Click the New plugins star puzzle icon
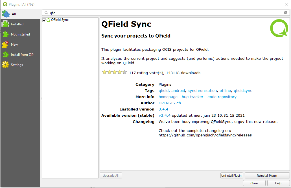This screenshot has width=291, height=188. 5,45
